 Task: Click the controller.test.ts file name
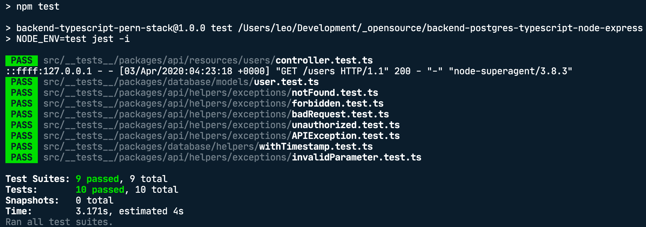[324, 60]
